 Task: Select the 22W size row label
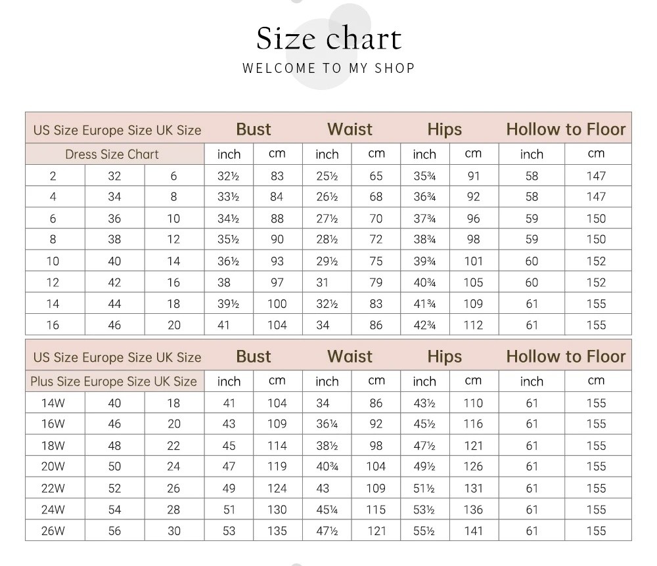pos(53,489)
